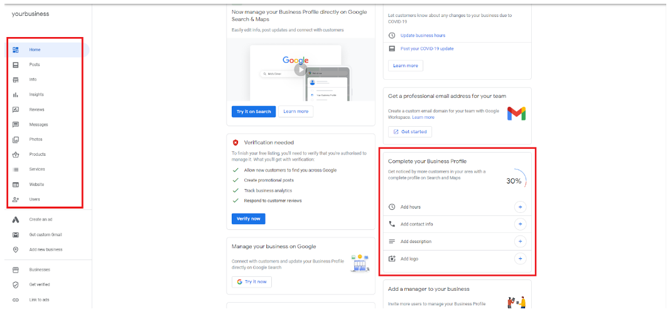
Task: Select the Photos icon in sidebar
Action: (x=16, y=139)
